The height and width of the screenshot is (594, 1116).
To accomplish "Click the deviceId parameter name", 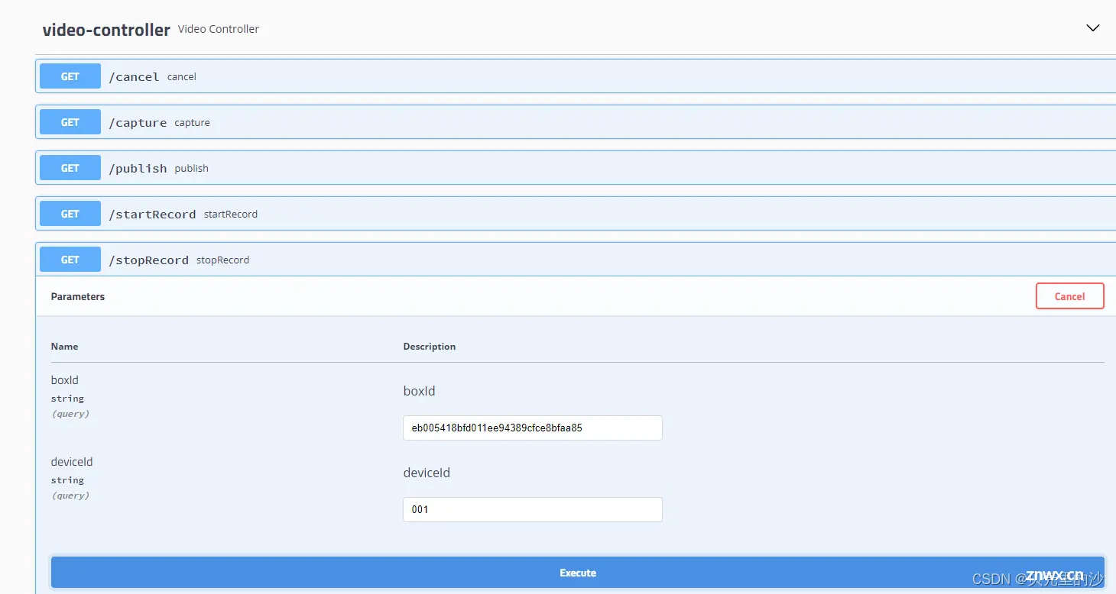I will (72, 462).
